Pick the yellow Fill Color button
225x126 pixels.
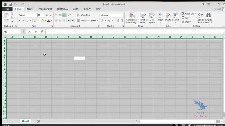pos(43,21)
